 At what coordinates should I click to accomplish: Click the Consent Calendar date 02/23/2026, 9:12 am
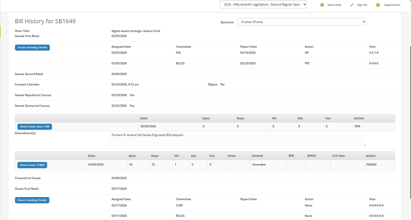[125, 84]
